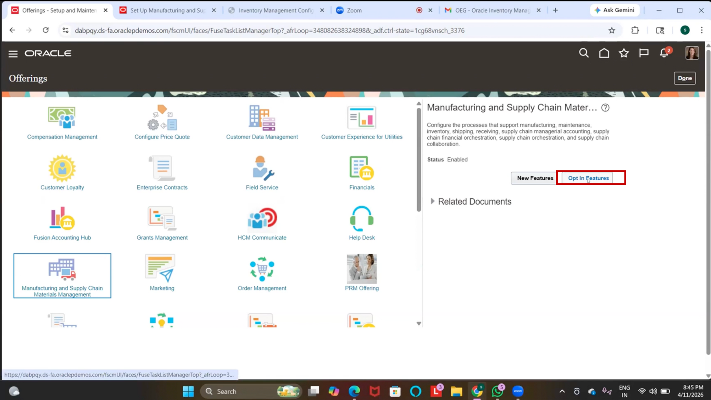Open File Explorer from taskbar
The height and width of the screenshot is (400, 711).
coord(456,391)
